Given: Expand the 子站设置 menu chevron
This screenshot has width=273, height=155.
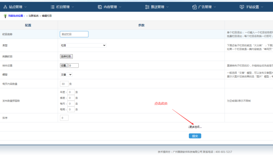Looking at the screenshot, I should [262, 7].
